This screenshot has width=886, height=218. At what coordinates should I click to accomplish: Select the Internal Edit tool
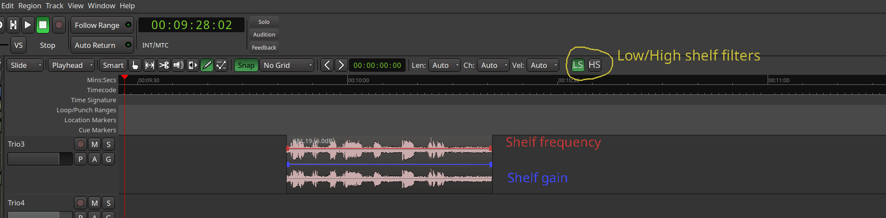221,65
